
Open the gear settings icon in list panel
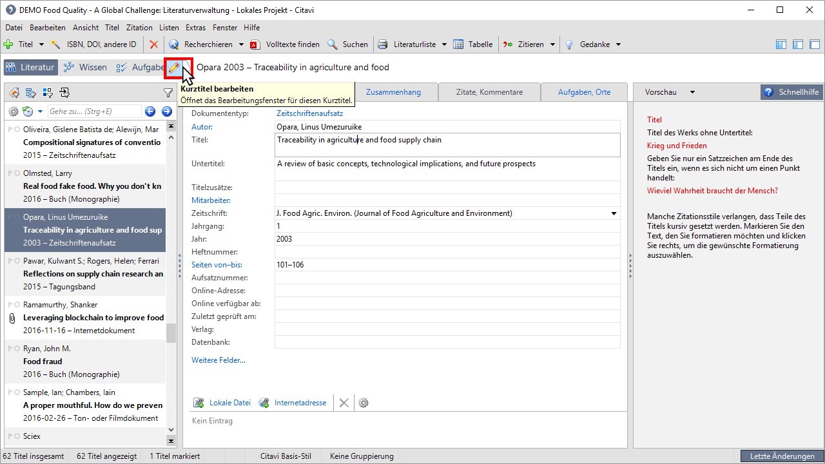point(13,111)
